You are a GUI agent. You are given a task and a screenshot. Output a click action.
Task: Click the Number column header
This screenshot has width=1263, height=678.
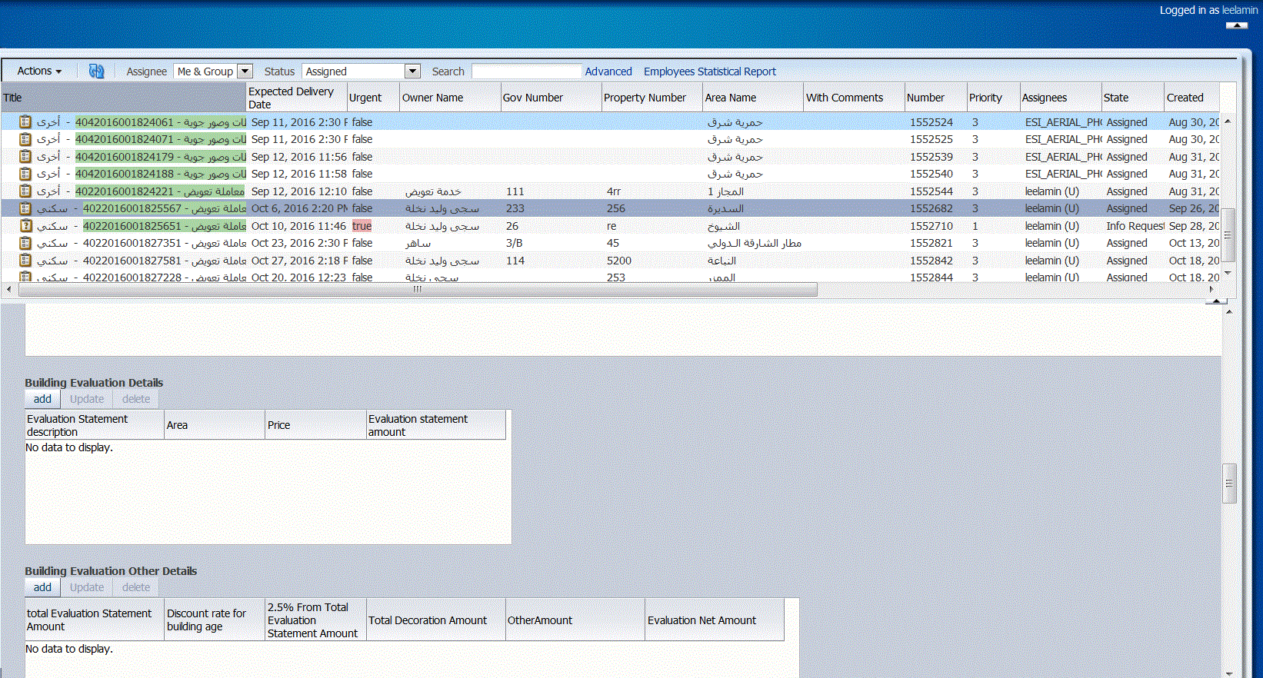(935, 98)
